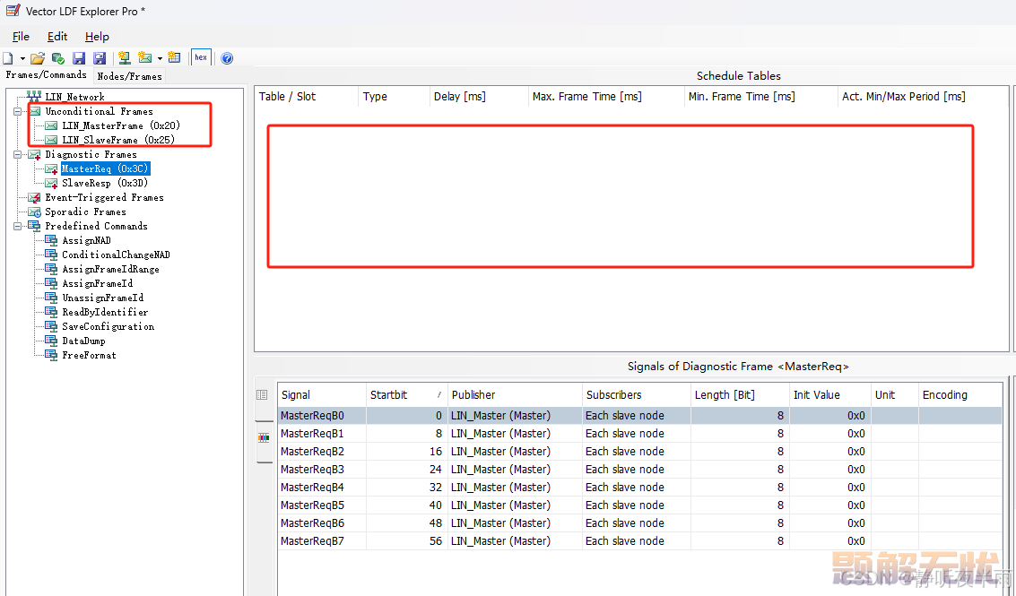The height and width of the screenshot is (596, 1016).
Task: Click the new frame envelope toolbar icon
Action: (x=144, y=58)
